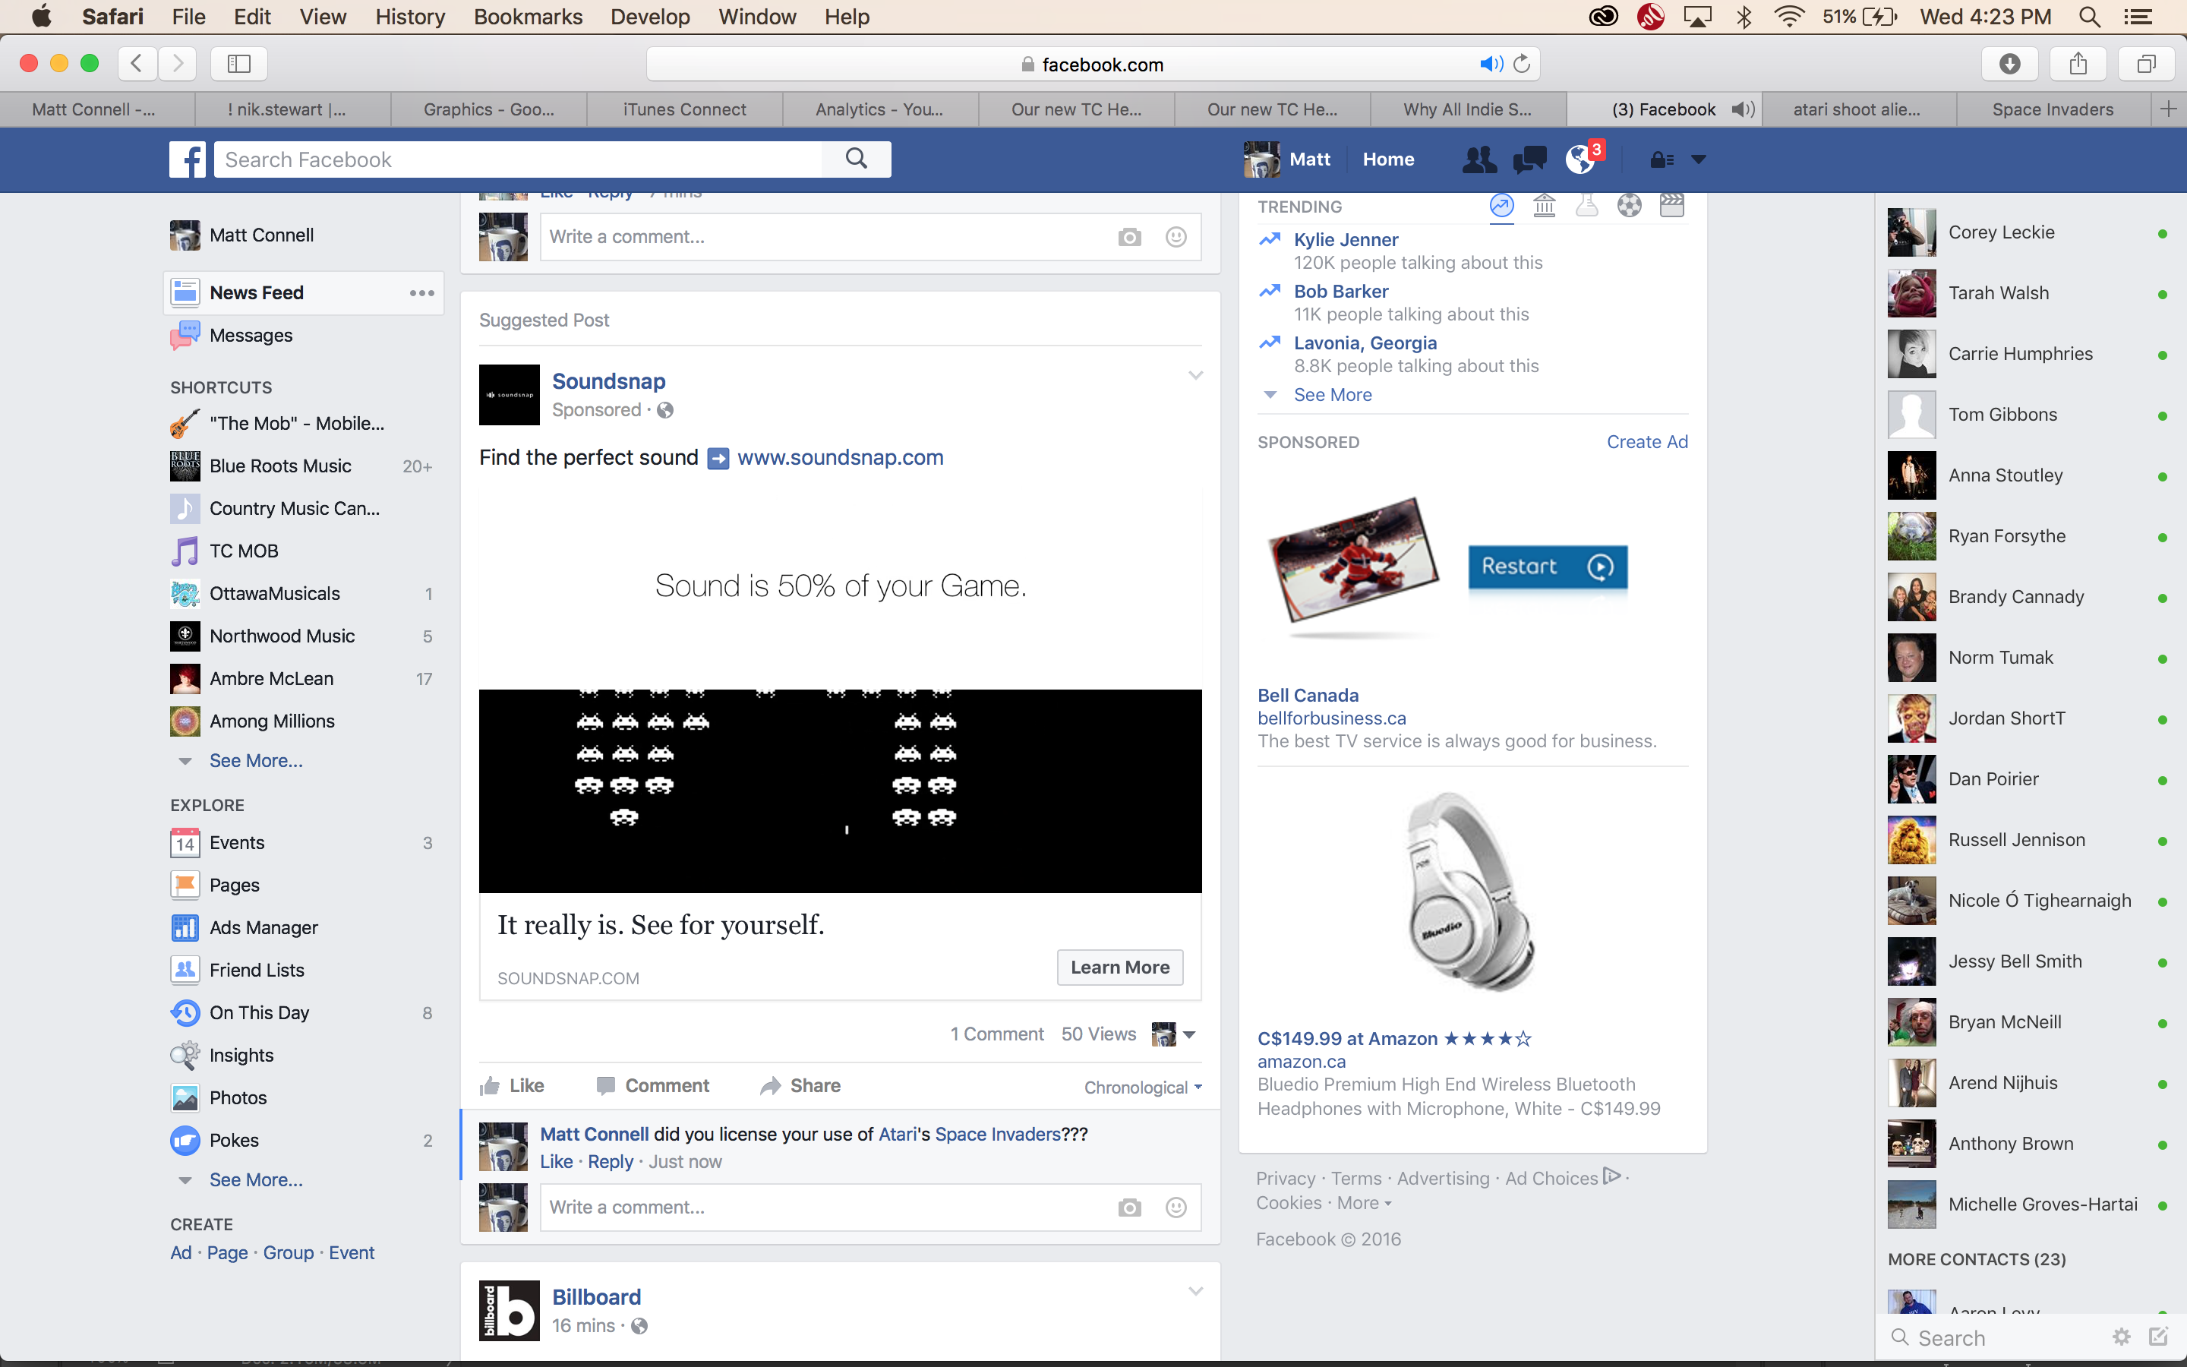Toggle the Safari sidebar button

click(x=238, y=63)
